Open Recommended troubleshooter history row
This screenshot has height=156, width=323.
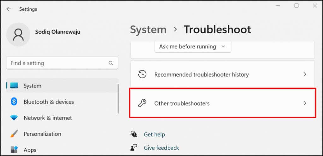[x=222, y=74]
